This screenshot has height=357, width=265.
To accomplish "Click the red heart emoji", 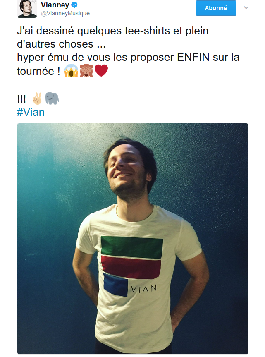I will [101, 71].
